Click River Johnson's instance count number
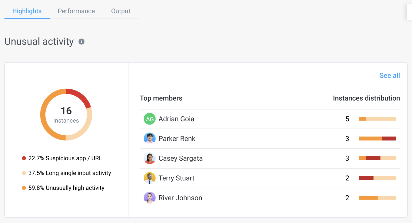 pyautogui.click(x=347, y=198)
